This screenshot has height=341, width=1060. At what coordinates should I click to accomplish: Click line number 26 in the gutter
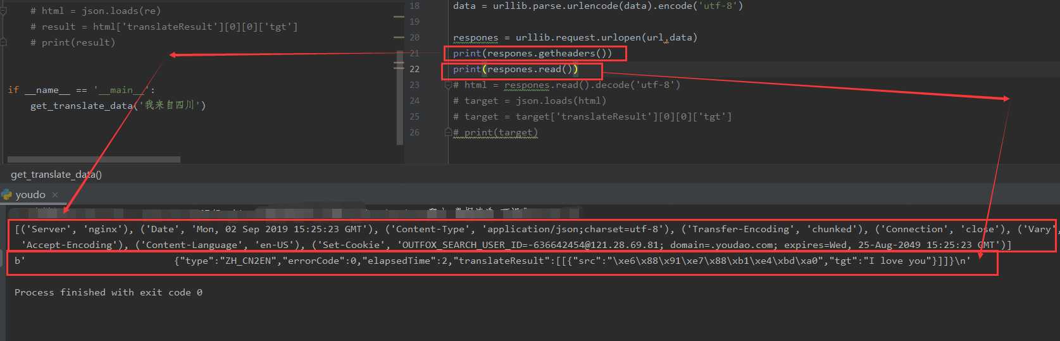pos(415,132)
